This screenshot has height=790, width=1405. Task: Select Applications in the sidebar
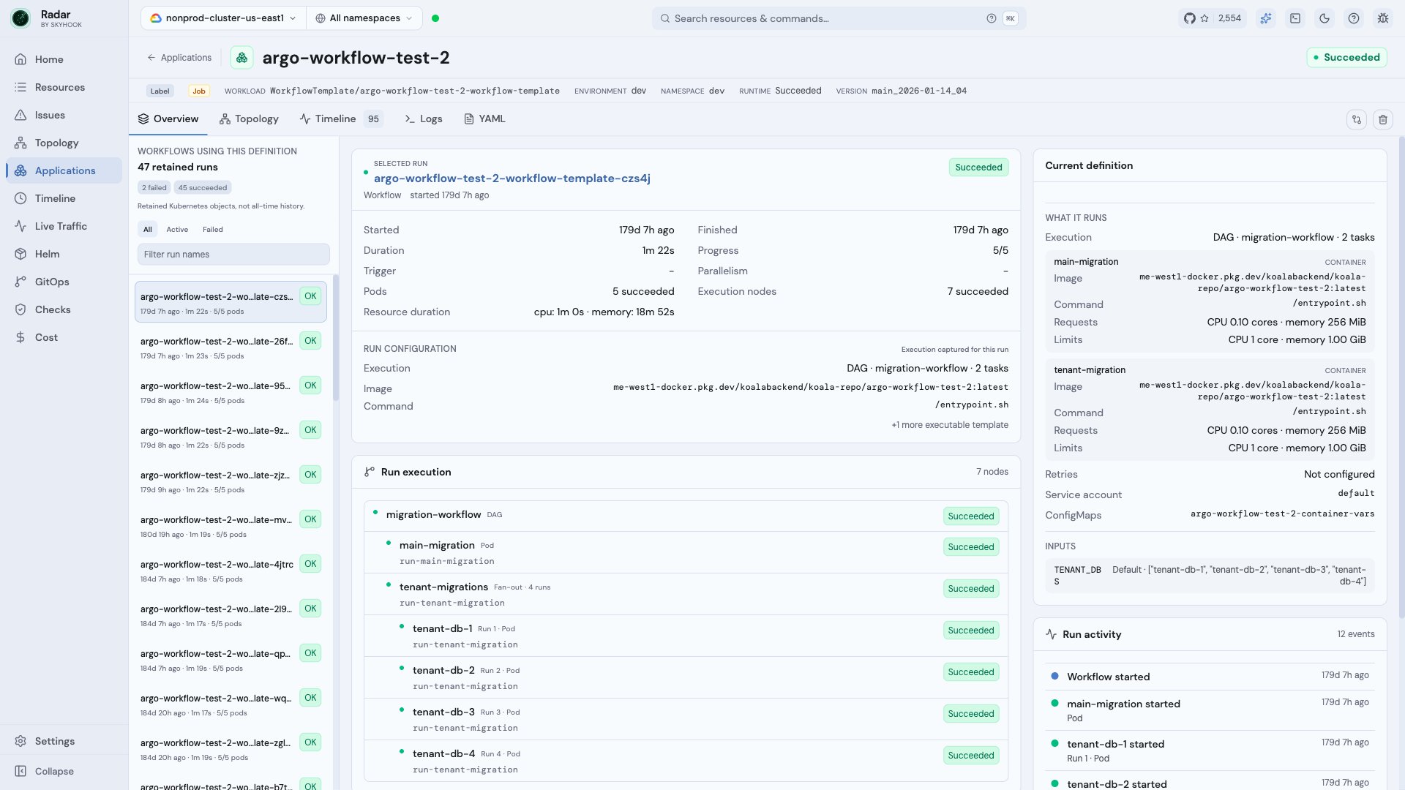(x=64, y=170)
